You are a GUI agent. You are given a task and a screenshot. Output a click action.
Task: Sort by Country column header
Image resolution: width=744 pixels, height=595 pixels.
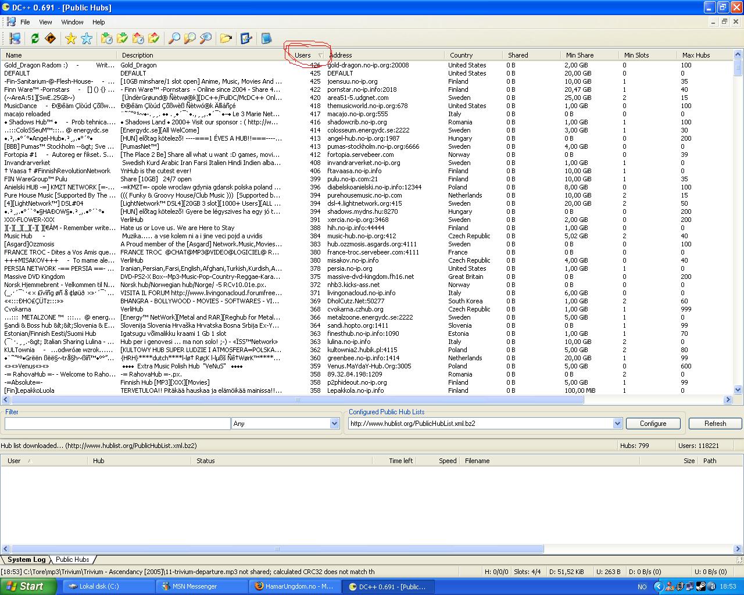(x=473, y=55)
